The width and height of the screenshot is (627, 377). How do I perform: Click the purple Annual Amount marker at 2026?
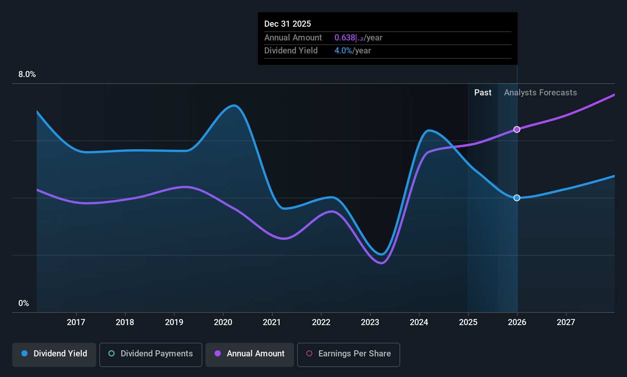517,129
